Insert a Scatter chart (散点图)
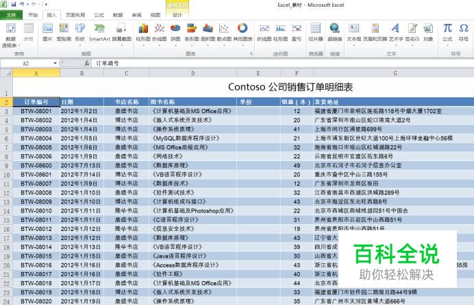Screen dimensions: 474x305 point(224,34)
